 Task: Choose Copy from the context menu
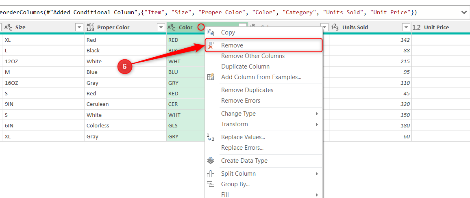(x=264, y=32)
